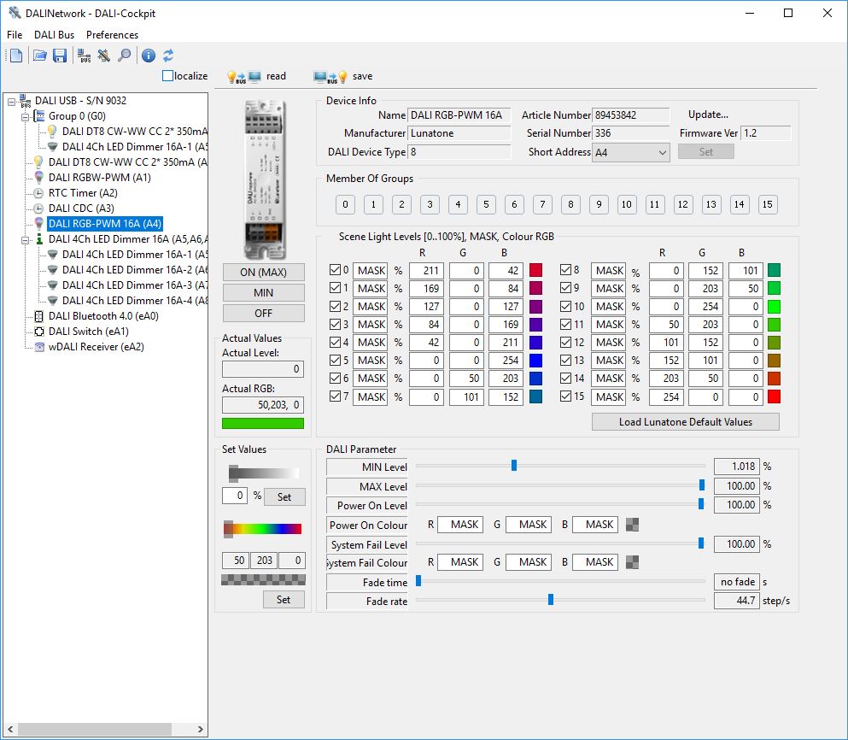The image size is (848, 740).
Task: Click the spotlight icon of LED Dimmer 16A-3
Action: click(52, 285)
